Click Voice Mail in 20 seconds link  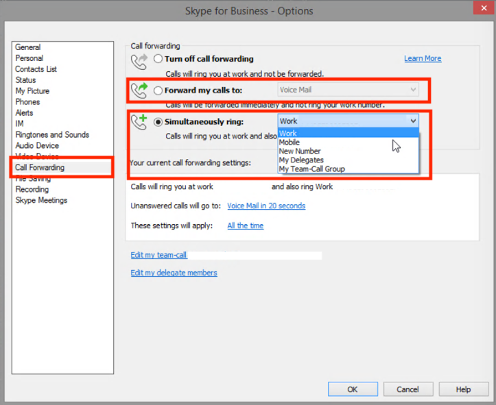[x=266, y=206]
